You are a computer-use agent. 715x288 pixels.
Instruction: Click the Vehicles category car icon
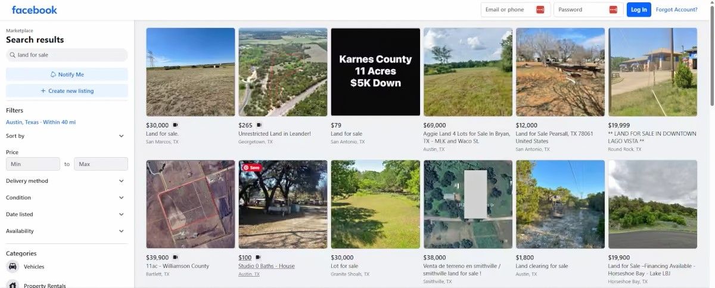[13, 267]
